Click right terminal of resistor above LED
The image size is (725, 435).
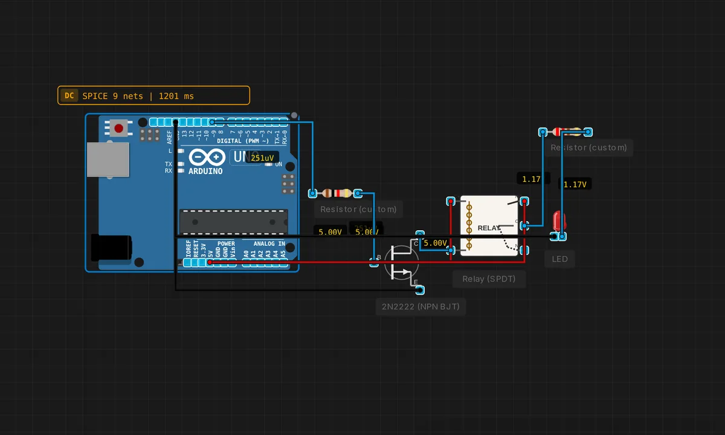[x=588, y=132]
